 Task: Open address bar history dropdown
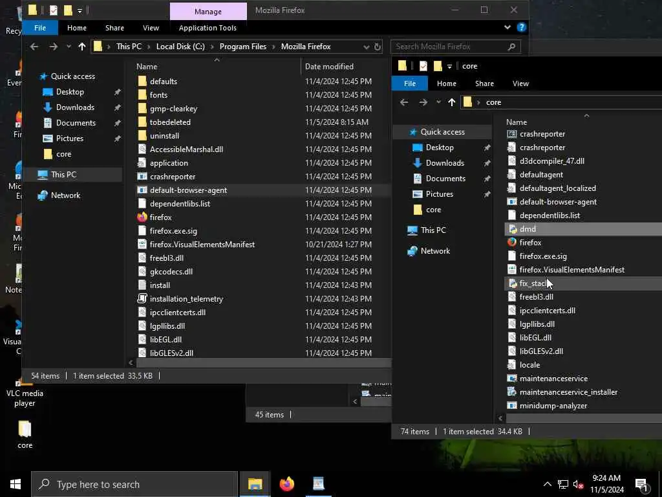click(366, 47)
